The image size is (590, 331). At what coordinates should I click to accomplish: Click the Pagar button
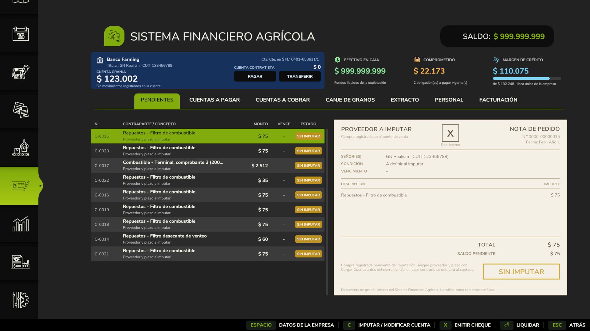[255, 76]
